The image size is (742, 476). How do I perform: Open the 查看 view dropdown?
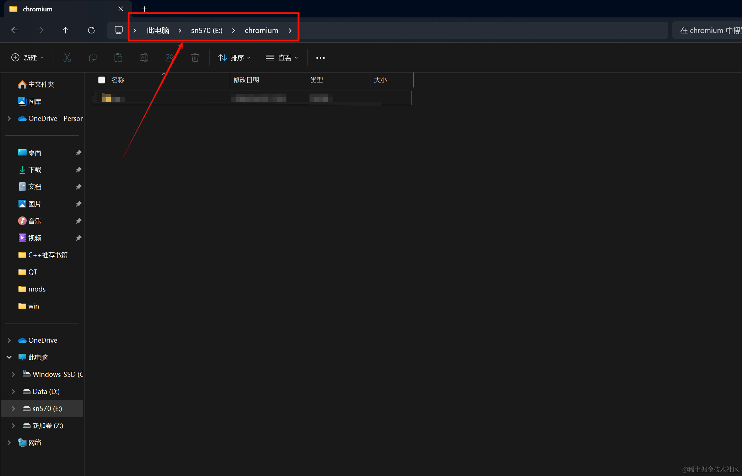(282, 58)
